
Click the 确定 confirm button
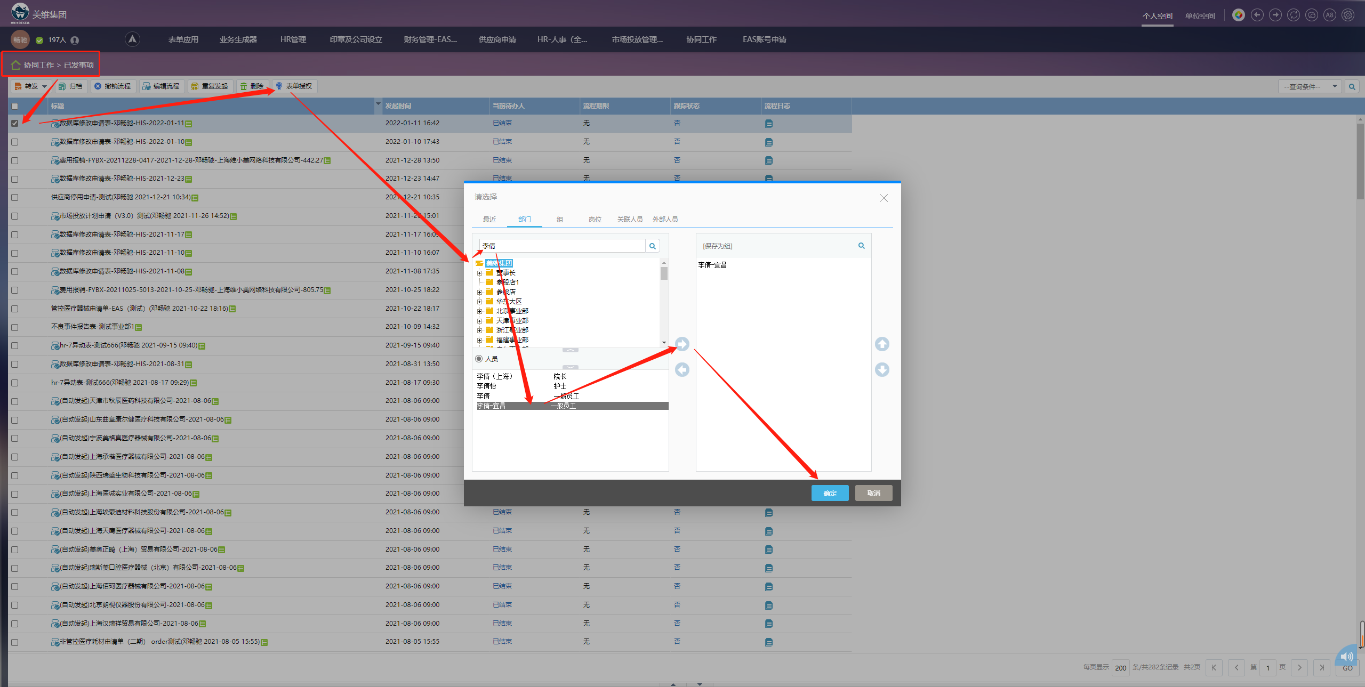click(x=830, y=493)
